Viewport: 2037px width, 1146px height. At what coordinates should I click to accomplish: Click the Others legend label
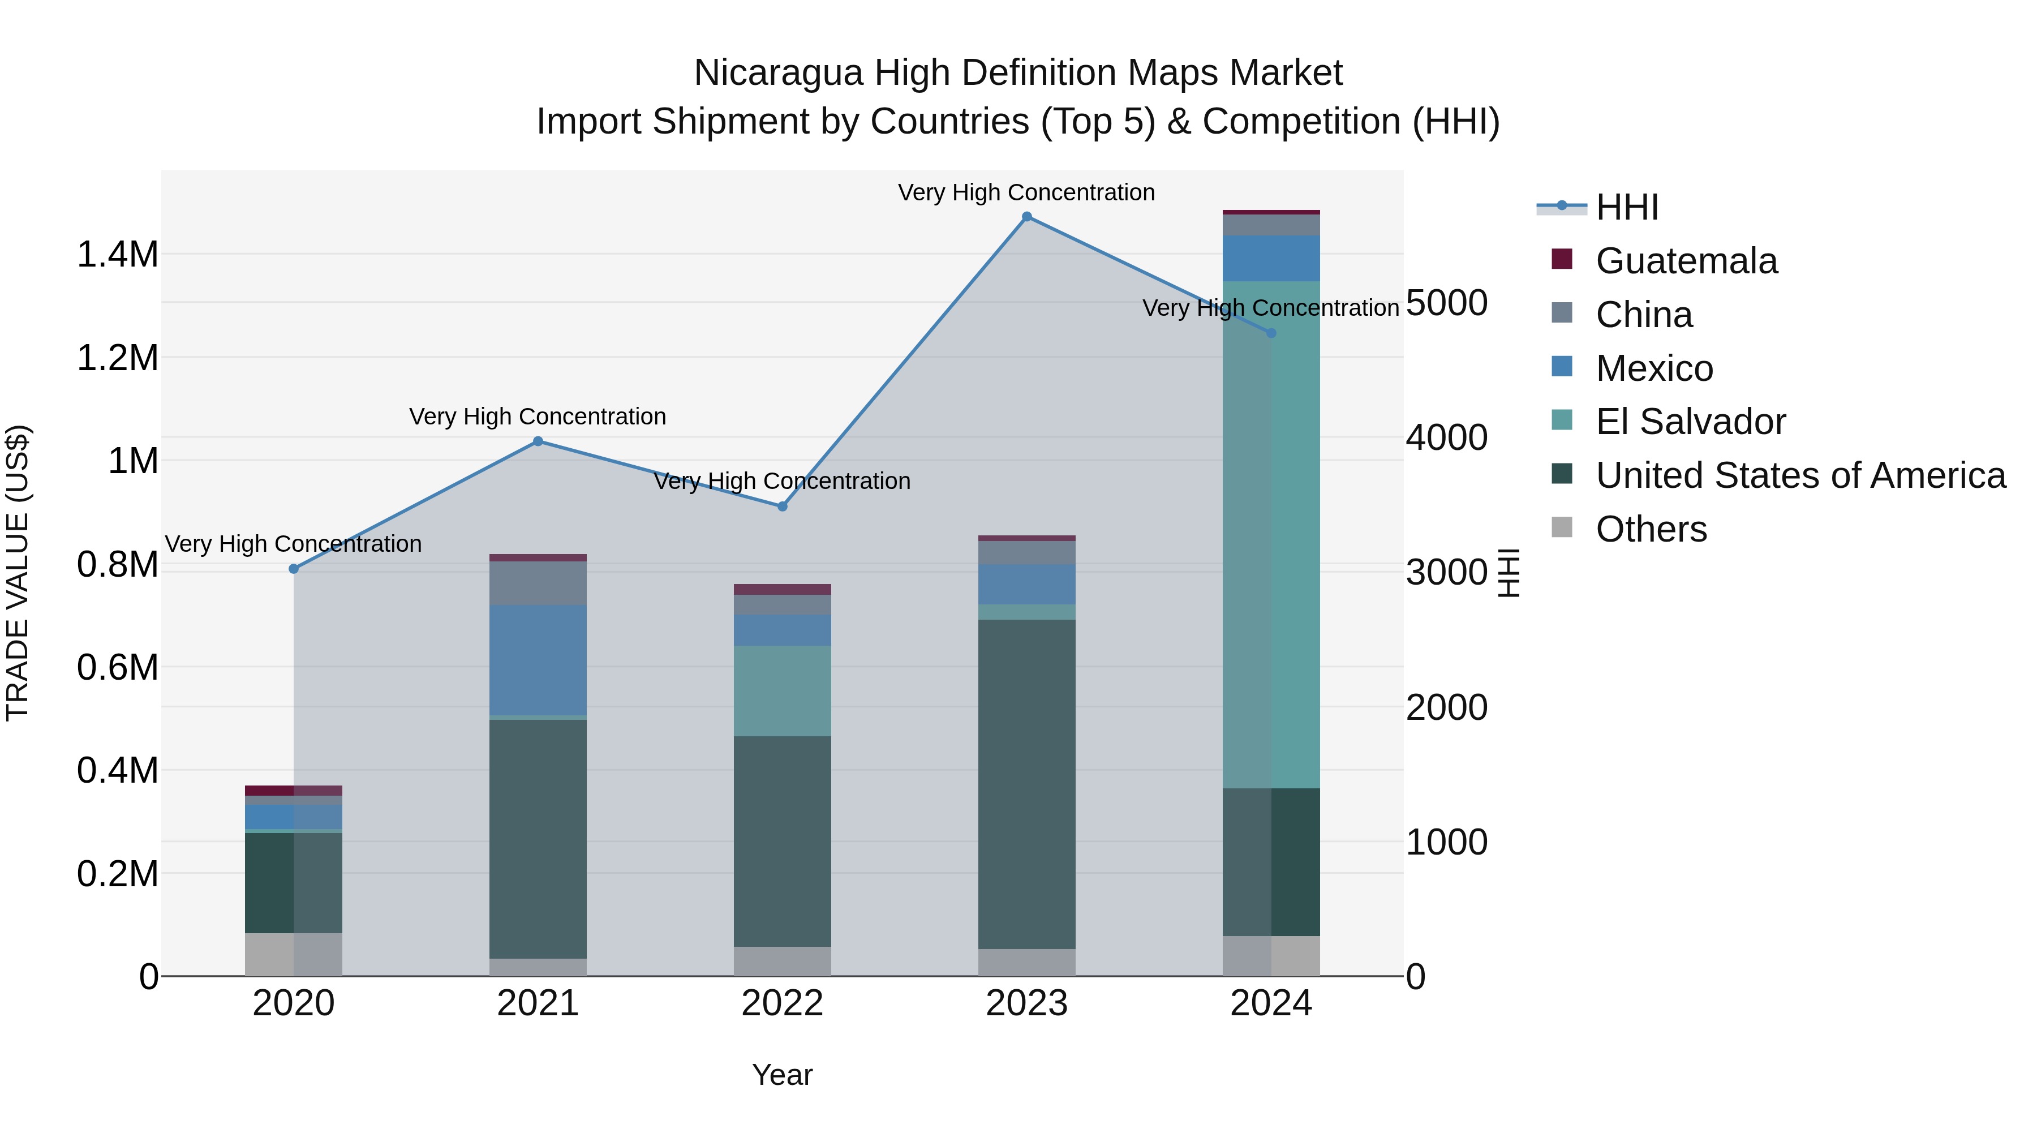click(1651, 529)
